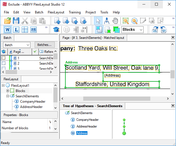
Task: Close the Matched layout page pane
Action: (173, 37)
